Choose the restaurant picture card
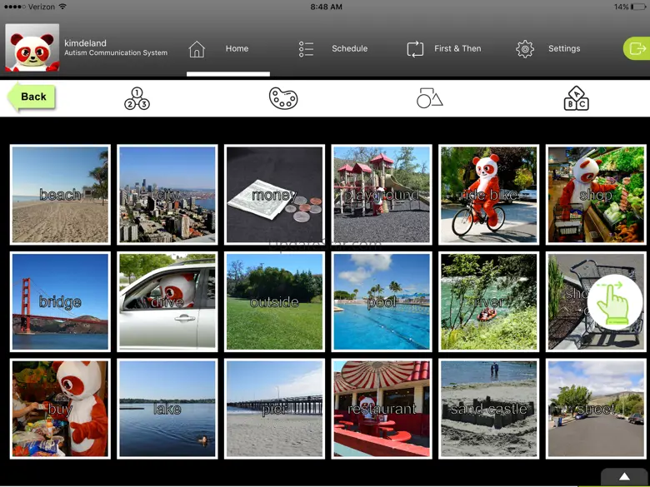This screenshot has height=487, width=650. pyautogui.click(x=382, y=409)
